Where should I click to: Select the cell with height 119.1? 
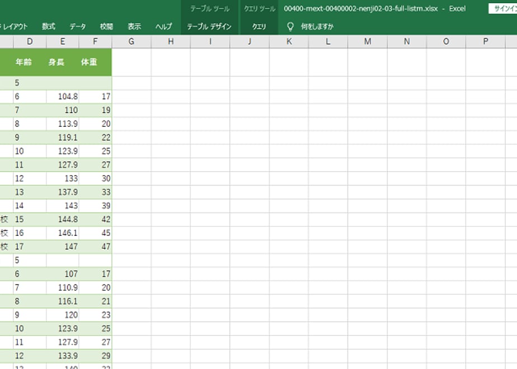(x=63, y=138)
